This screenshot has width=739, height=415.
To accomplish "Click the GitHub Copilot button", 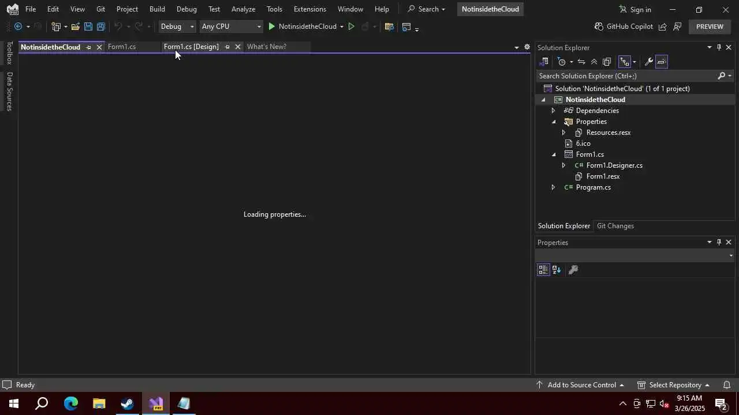I will [624, 27].
